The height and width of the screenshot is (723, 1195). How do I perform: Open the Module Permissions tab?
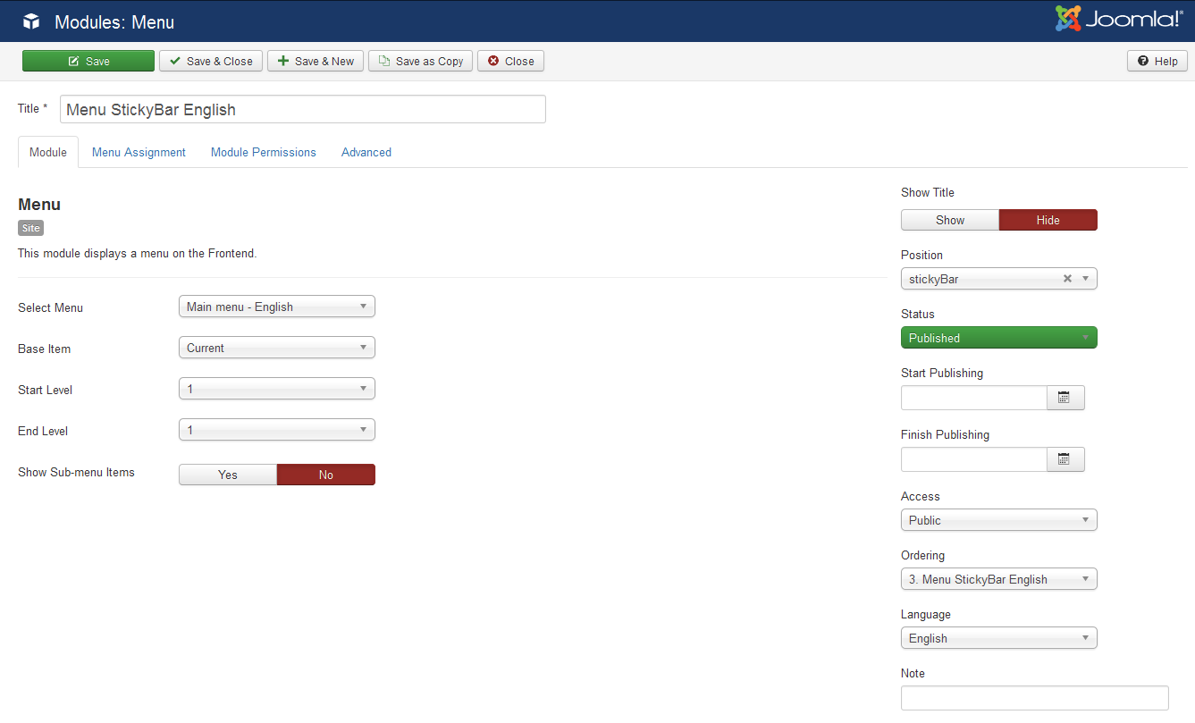(264, 152)
